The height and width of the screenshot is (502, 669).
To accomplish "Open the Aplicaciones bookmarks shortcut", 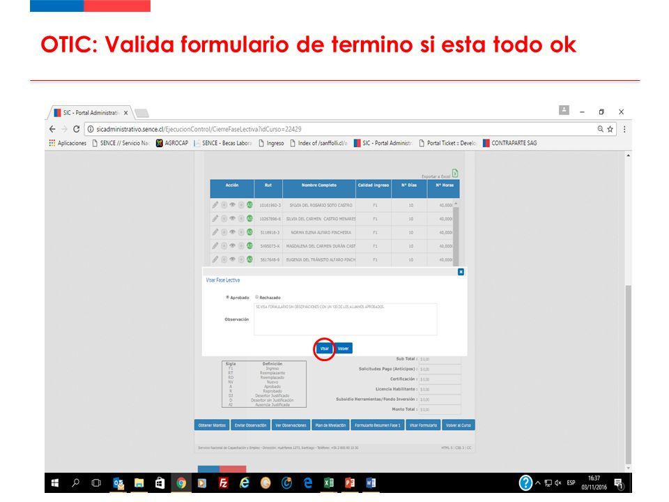I will click(68, 143).
